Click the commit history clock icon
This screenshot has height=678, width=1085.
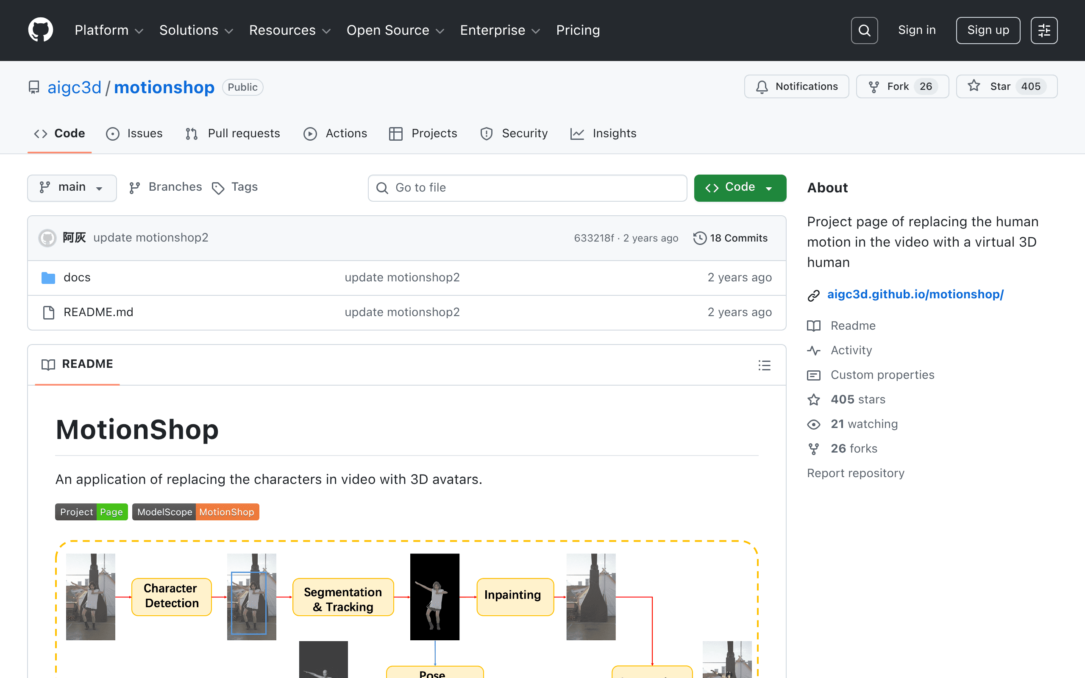pos(700,238)
